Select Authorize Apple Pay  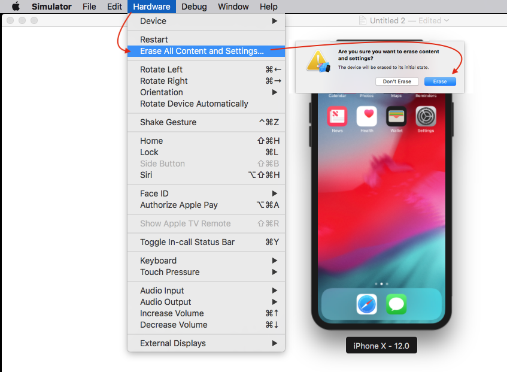[x=206, y=205]
